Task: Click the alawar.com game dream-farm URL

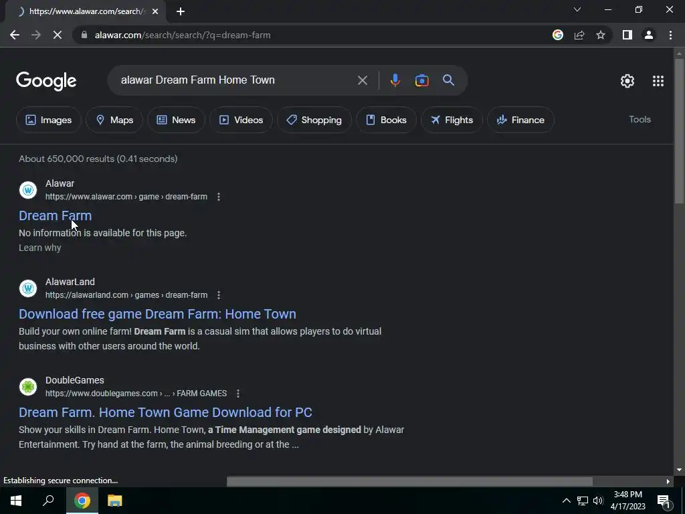Action: pyautogui.click(x=126, y=197)
